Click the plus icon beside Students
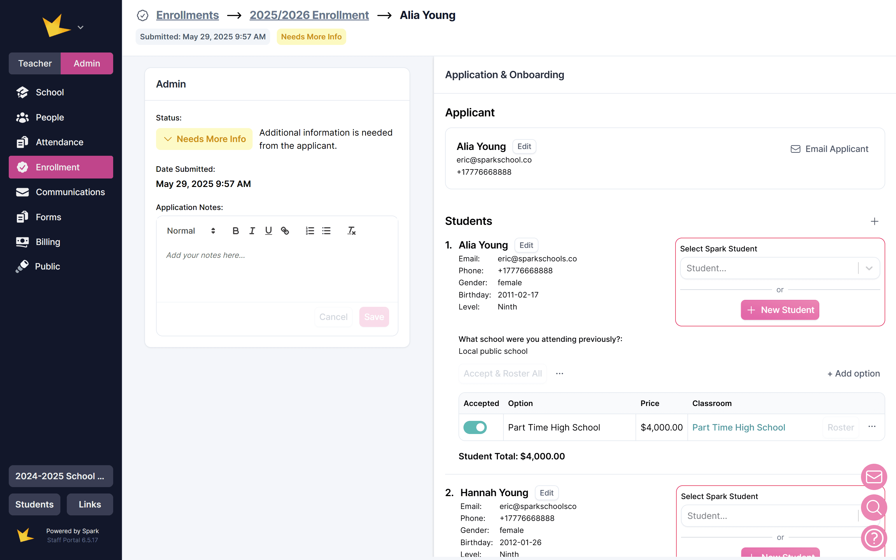896x560 pixels. pyautogui.click(x=874, y=221)
